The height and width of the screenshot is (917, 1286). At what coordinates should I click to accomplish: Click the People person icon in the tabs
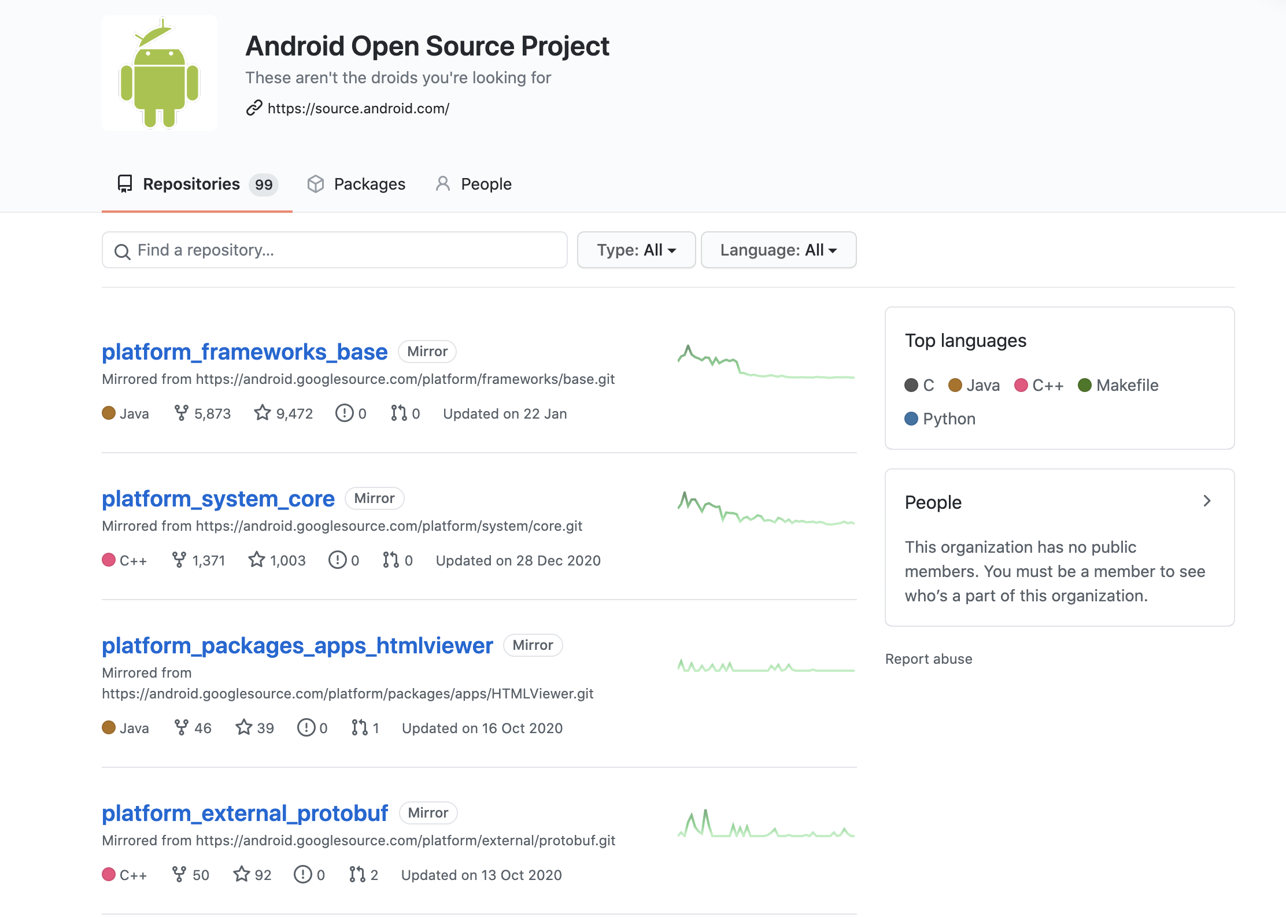(x=443, y=184)
